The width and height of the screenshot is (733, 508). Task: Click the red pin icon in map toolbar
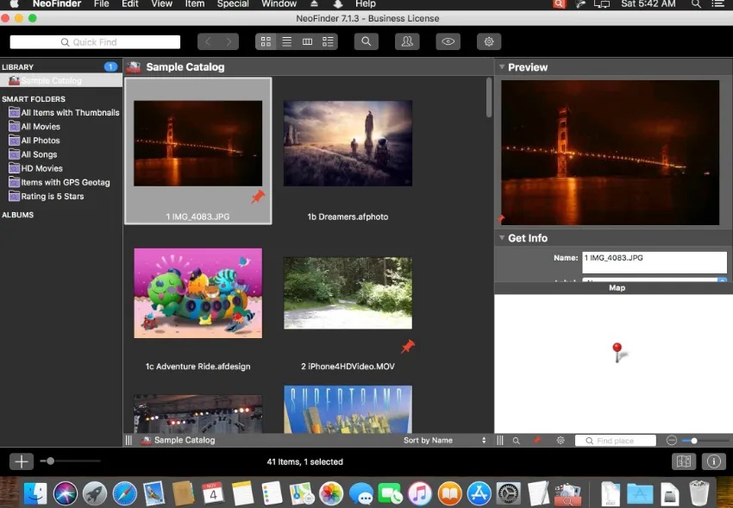click(537, 440)
